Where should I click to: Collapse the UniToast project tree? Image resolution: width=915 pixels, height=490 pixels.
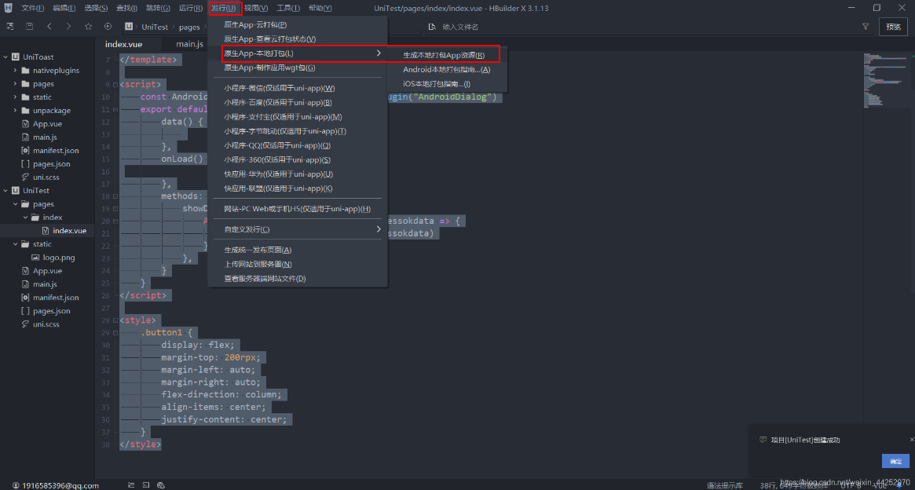point(5,57)
